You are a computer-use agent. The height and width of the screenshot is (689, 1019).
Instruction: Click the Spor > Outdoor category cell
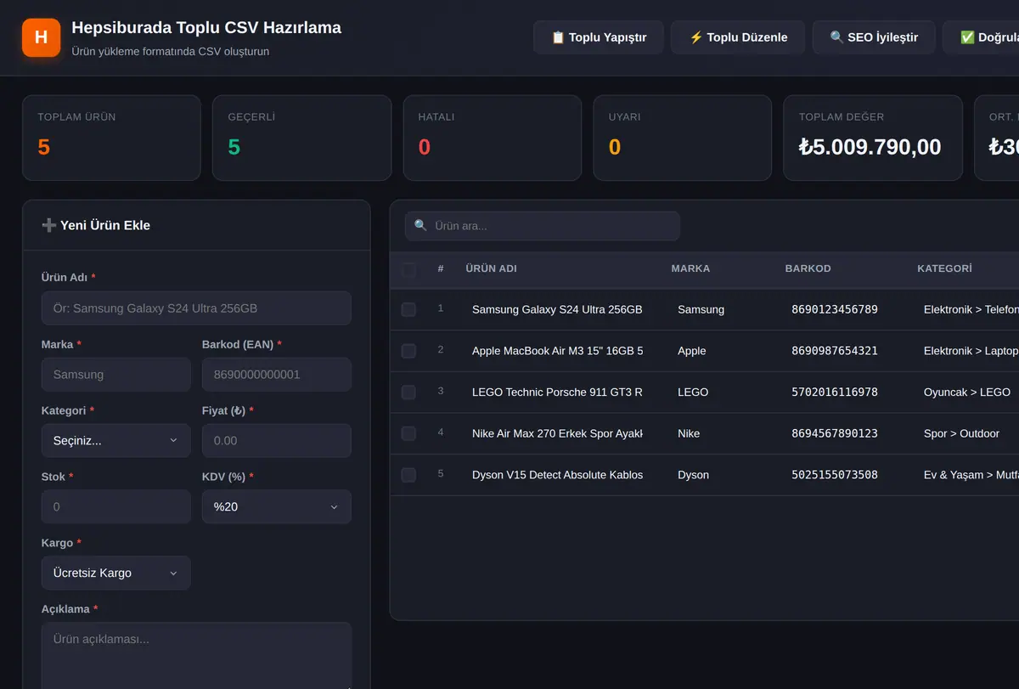[961, 433]
